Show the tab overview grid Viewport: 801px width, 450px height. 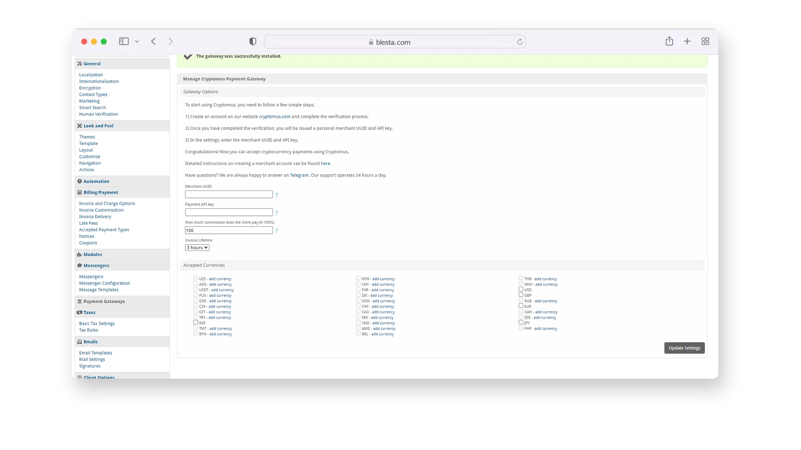click(x=705, y=41)
